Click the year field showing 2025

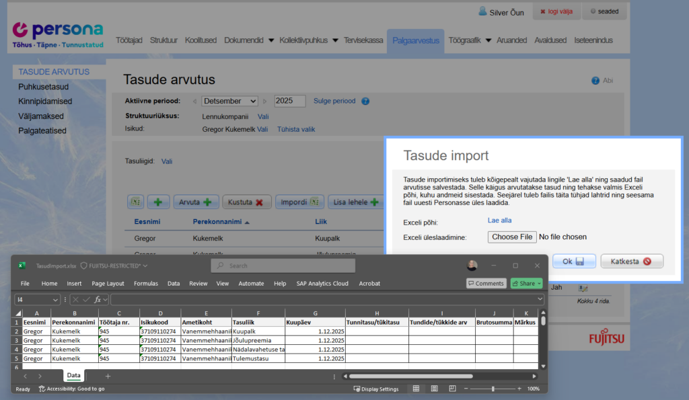click(x=290, y=101)
